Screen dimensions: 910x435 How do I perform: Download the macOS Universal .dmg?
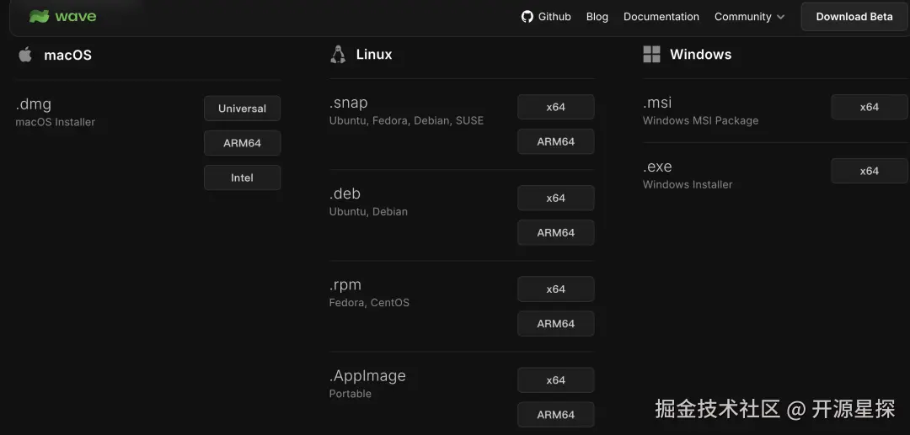click(242, 109)
